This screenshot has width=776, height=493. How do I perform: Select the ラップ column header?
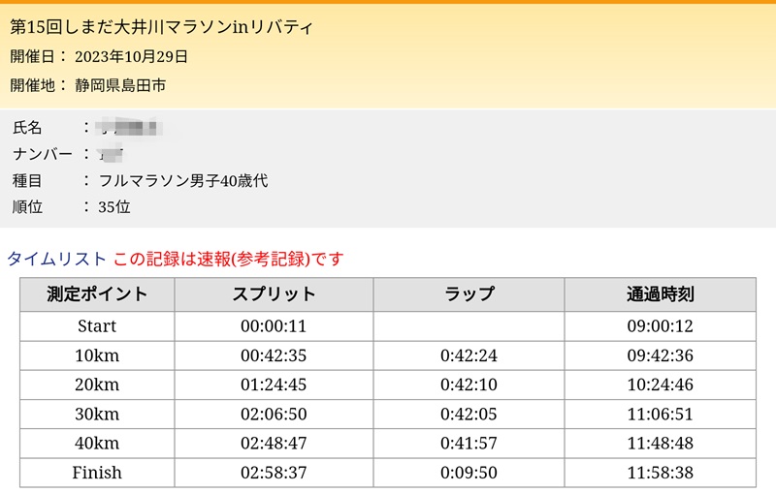coord(469,294)
